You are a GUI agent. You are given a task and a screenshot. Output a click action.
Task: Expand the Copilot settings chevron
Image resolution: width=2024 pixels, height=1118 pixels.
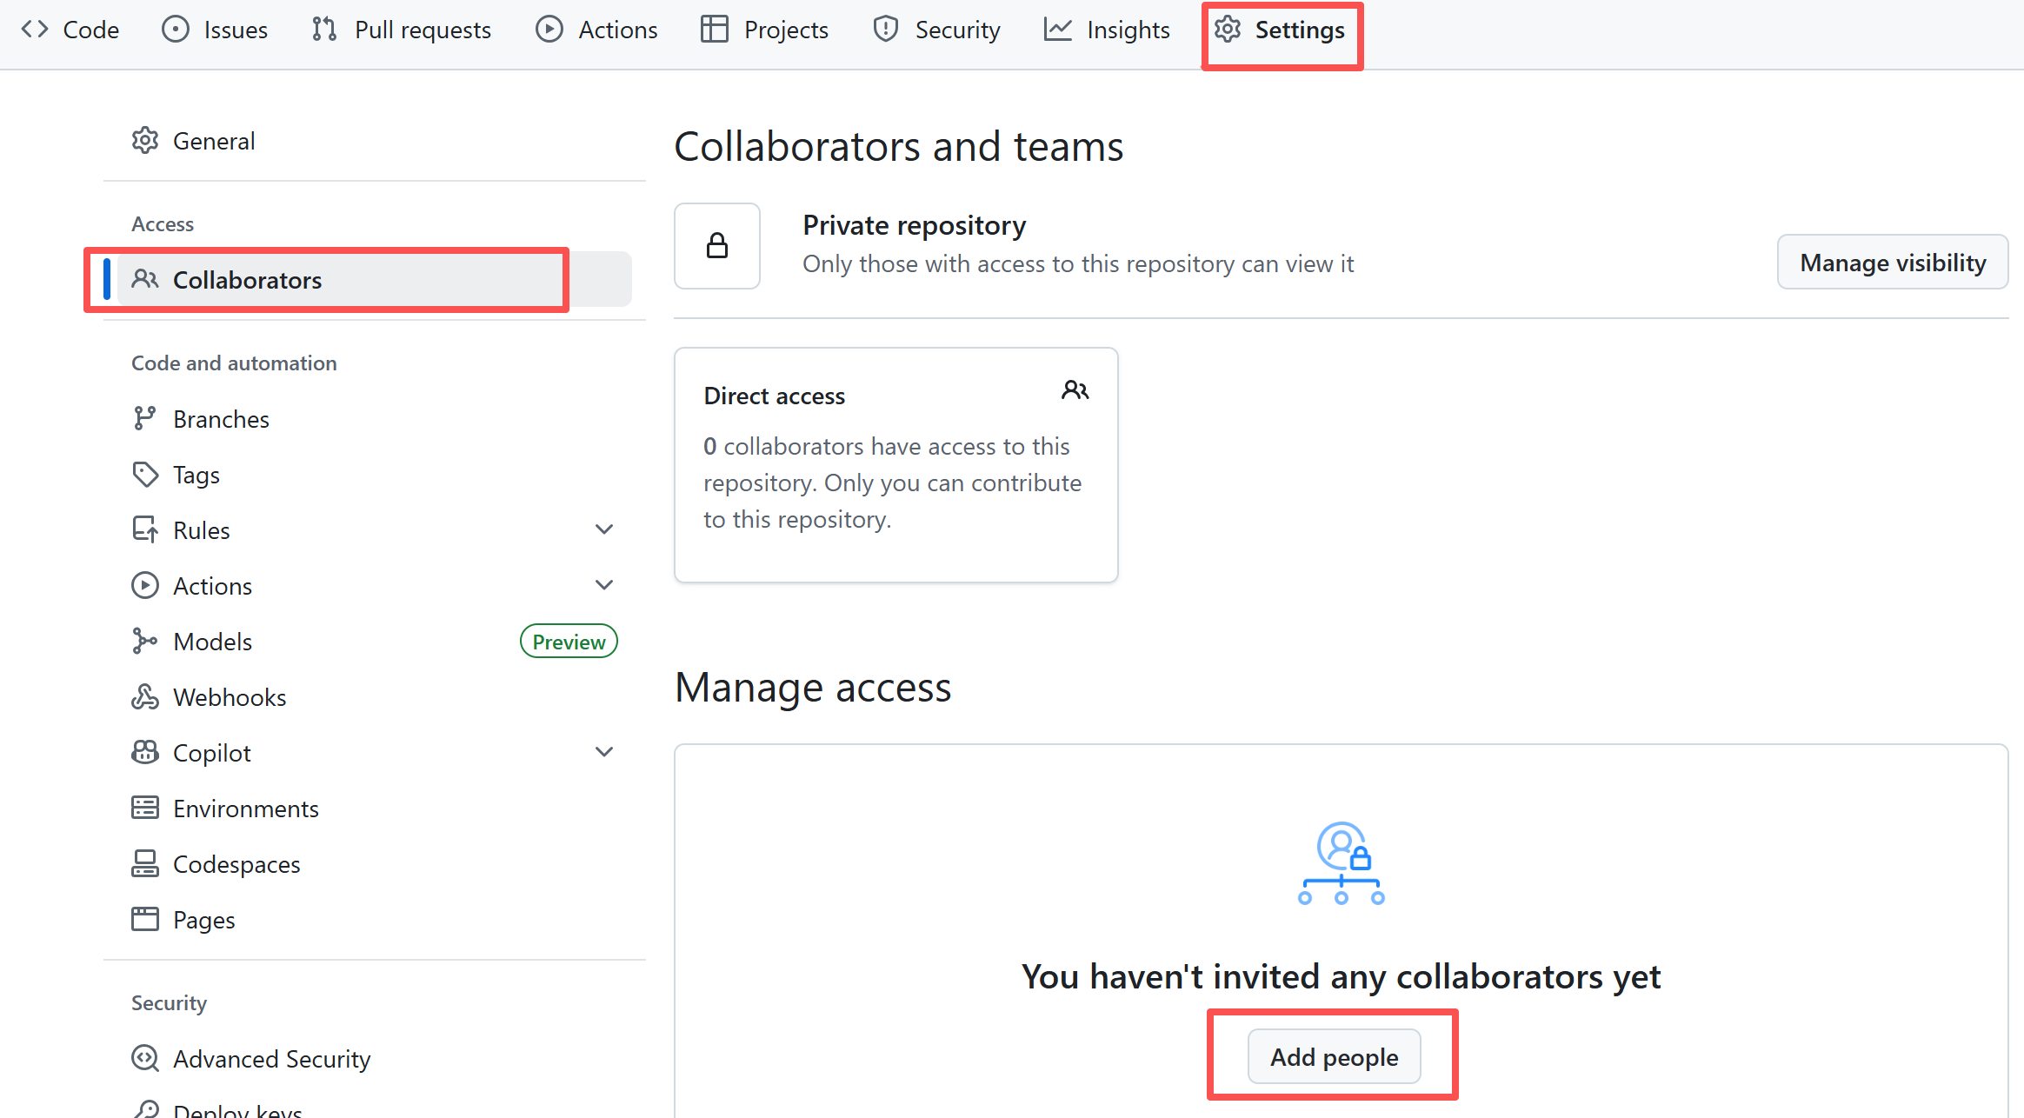(604, 752)
